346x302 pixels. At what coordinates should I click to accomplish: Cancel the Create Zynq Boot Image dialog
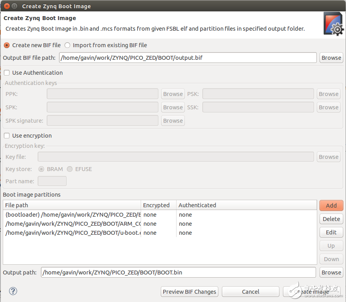coord(250,292)
